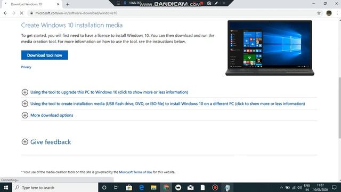
Task: Click the padlock site info icon
Action: pyautogui.click(x=31, y=13)
